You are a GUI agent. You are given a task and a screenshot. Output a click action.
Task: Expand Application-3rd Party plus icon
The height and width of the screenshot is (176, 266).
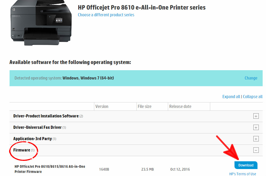coord(256,139)
